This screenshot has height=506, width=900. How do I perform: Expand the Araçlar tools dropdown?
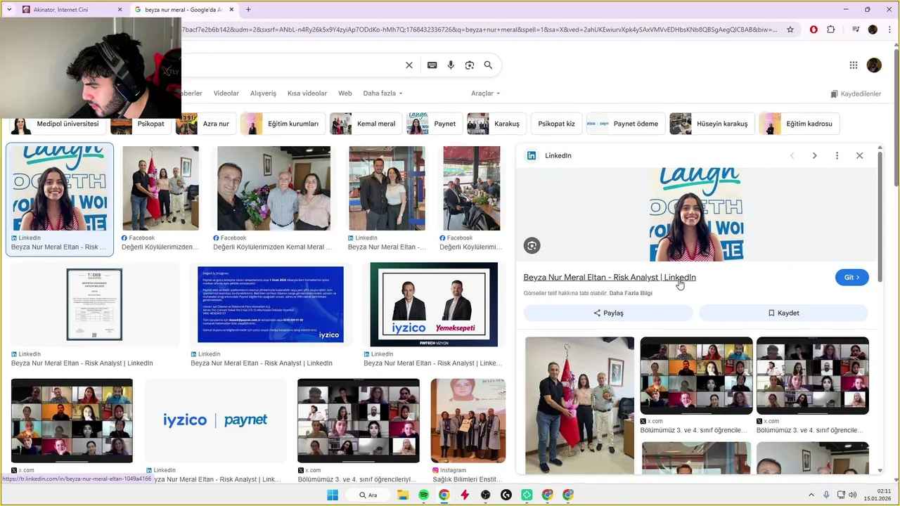485,93
